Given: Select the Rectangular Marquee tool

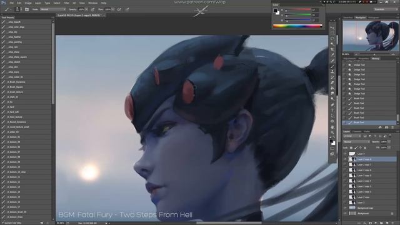Looking at the screenshot, I should [332, 33].
